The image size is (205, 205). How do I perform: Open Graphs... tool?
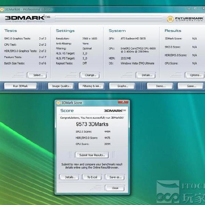coord(122,86)
